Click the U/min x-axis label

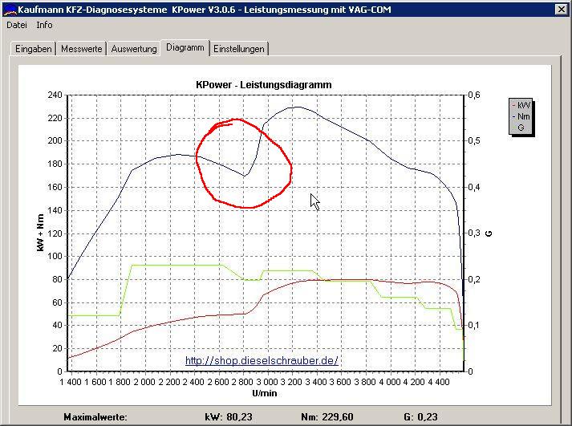[264, 394]
